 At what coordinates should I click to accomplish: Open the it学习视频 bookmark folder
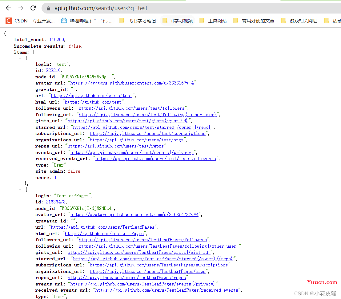pyautogui.click(x=178, y=21)
